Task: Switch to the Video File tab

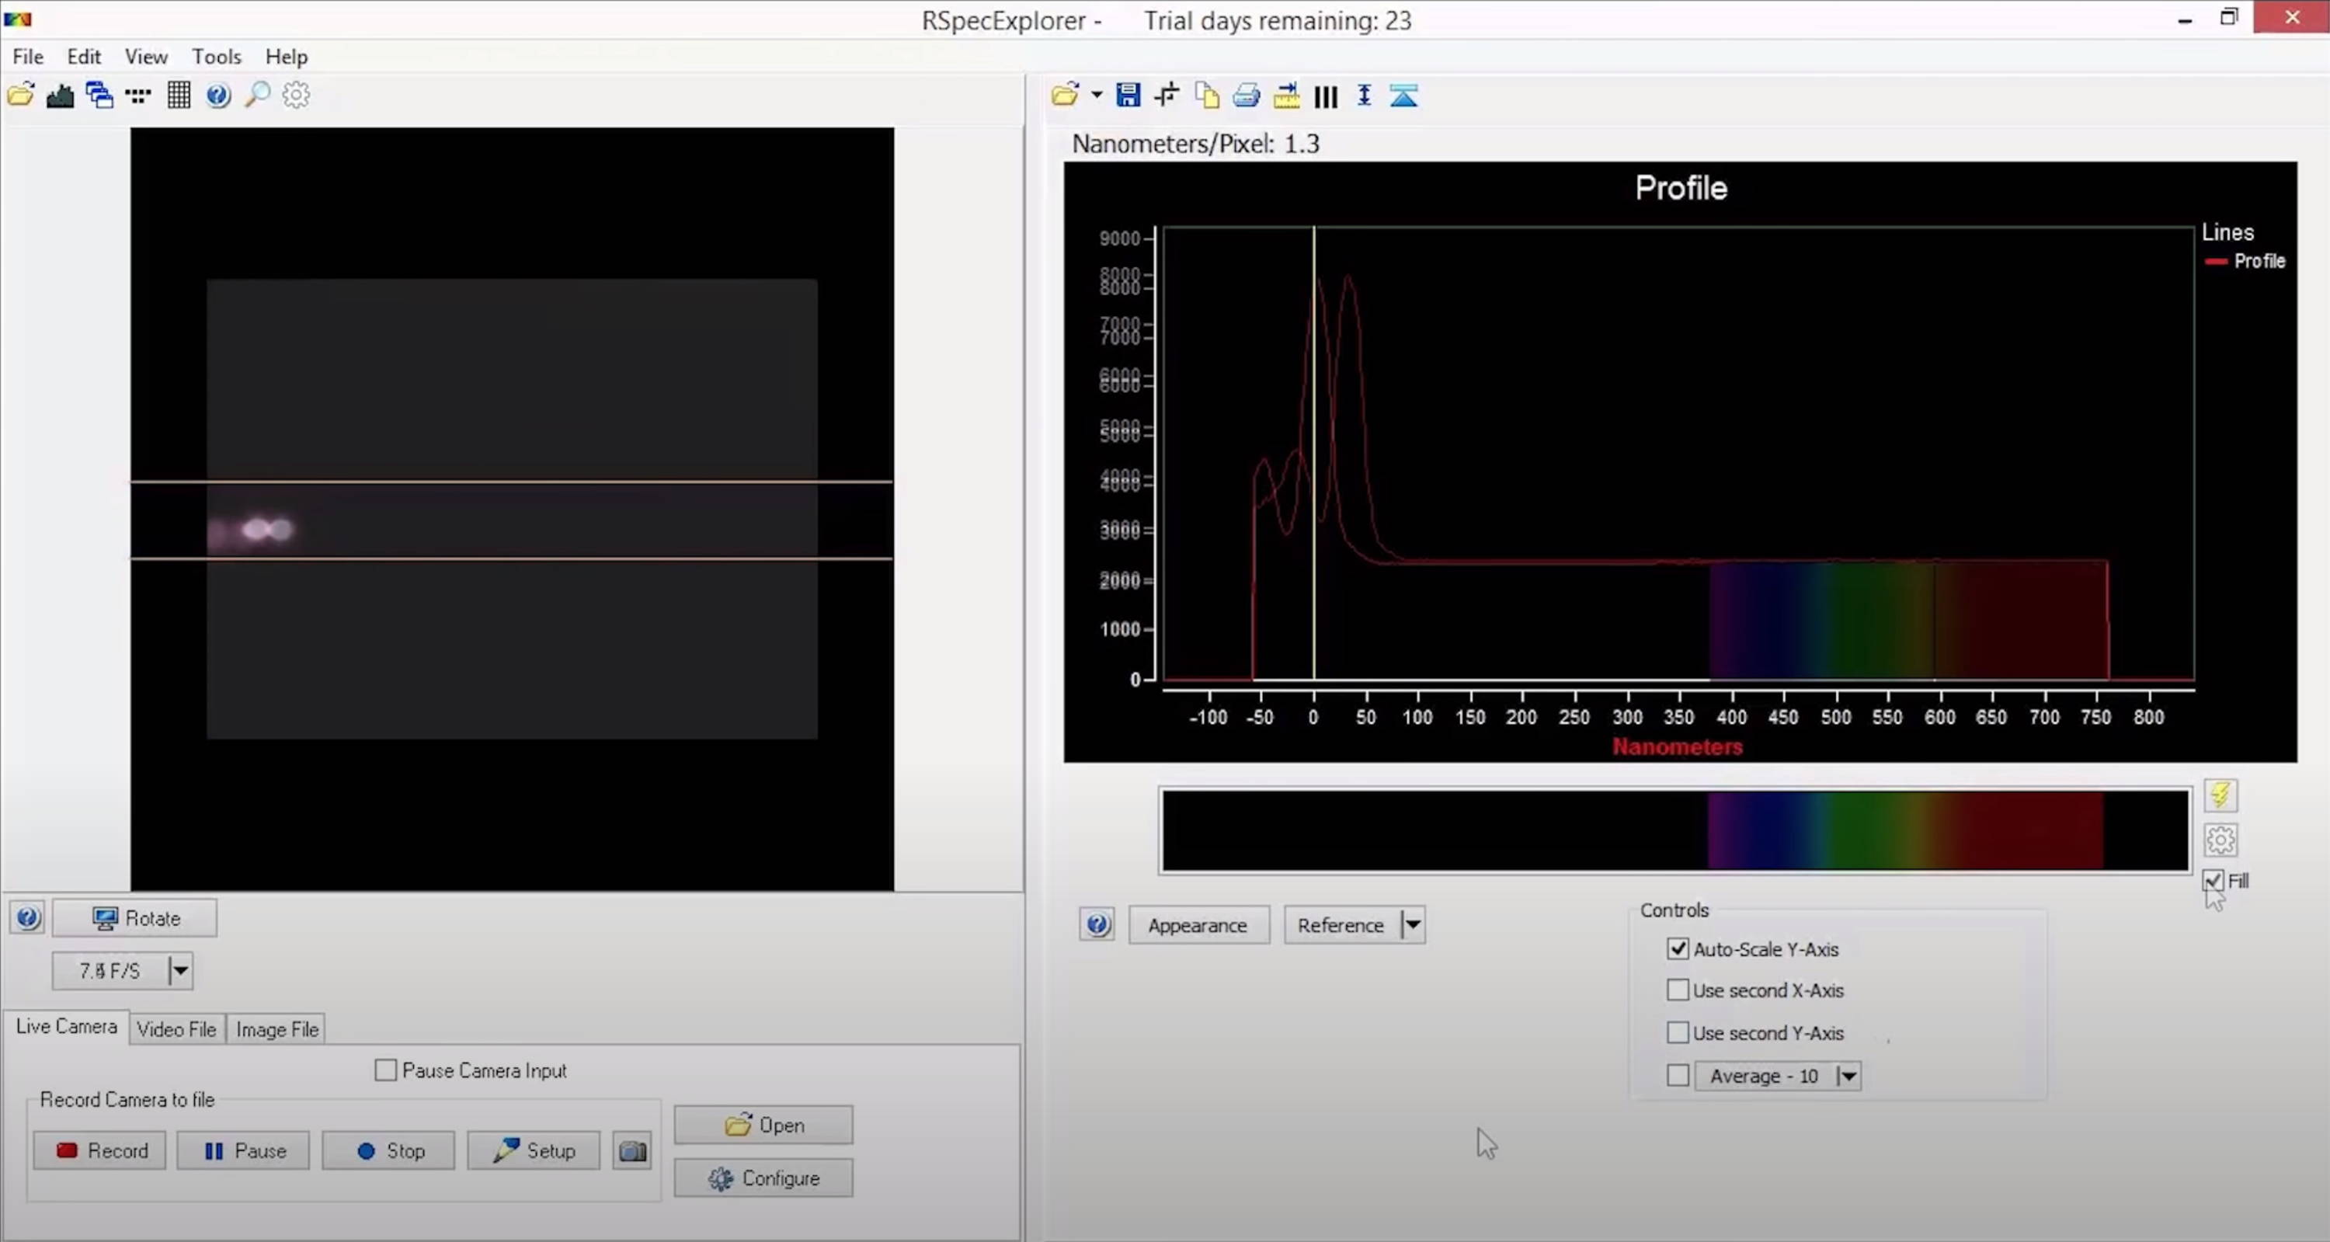Action: [176, 1028]
